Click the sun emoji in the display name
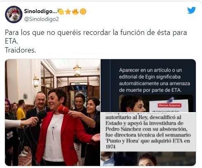 tap(83, 12)
